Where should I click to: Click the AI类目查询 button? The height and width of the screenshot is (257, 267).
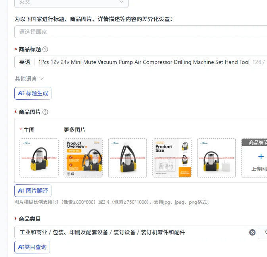point(32,247)
